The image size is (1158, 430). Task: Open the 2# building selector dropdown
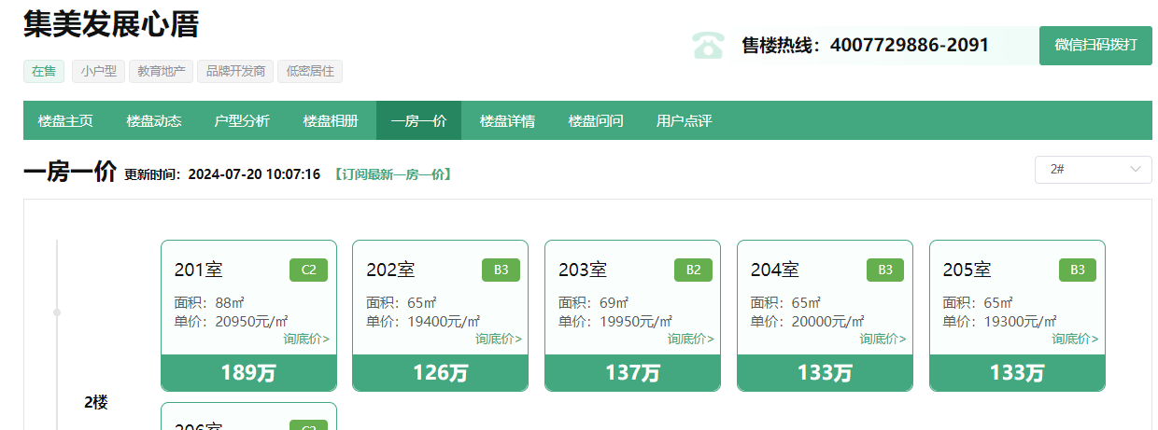click(1093, 169)
